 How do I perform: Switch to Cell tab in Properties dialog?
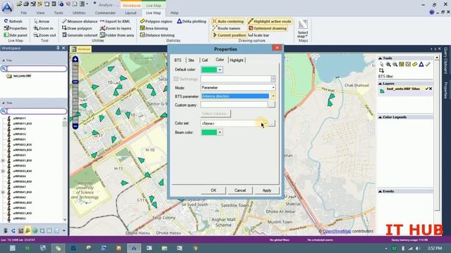pos(204,60)
